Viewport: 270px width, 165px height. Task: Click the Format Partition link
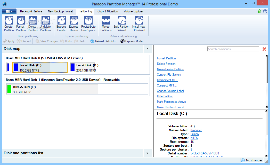coord(166,58)
